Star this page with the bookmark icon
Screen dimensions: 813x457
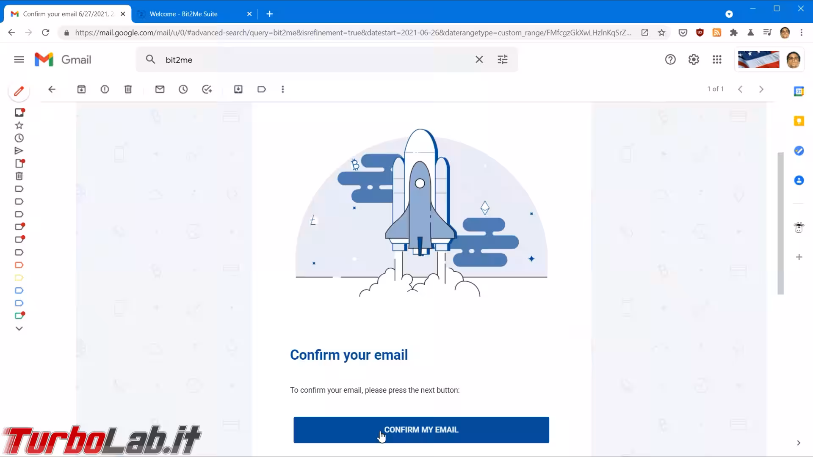[x=661, y=33]
